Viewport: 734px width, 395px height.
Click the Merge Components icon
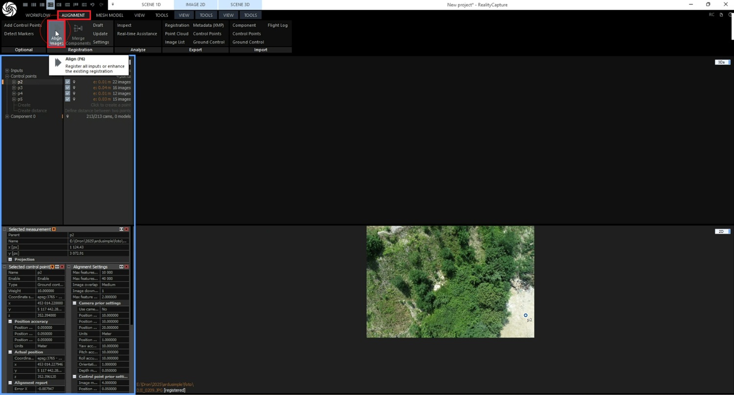(78, 29)
